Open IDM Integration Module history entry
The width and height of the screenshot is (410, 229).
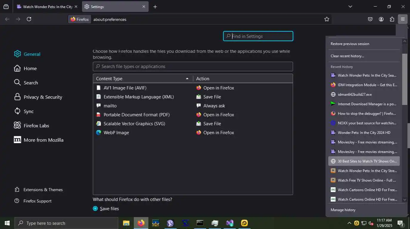364,85
